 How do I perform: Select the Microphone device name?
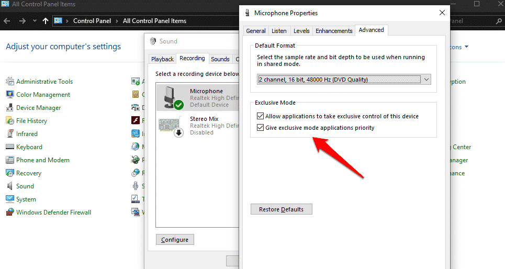(206, 91)
